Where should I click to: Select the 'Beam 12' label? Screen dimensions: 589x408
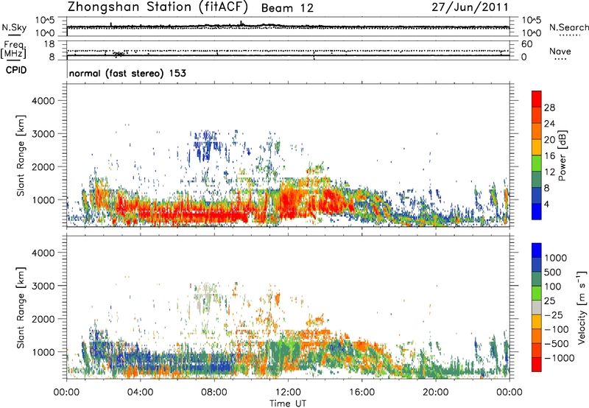[x=287, y=8]
